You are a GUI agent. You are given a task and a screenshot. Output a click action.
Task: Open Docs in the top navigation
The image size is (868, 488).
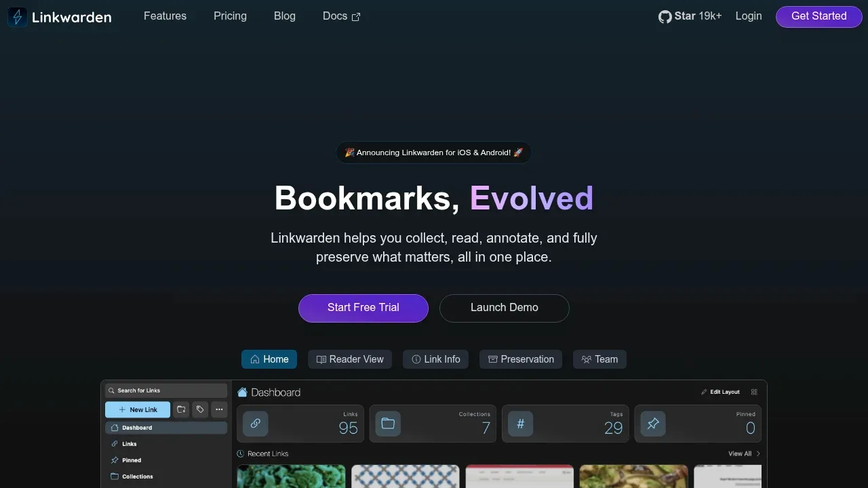coord(342,16)
